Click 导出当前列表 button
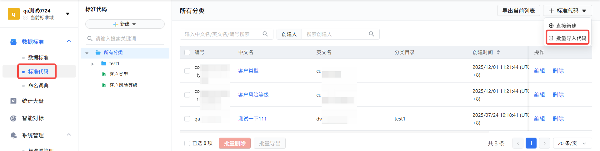This screenshot has height=151, width=600. [x=518, y=11]
